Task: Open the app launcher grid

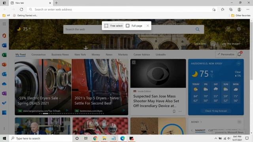Action: [4, 24]
